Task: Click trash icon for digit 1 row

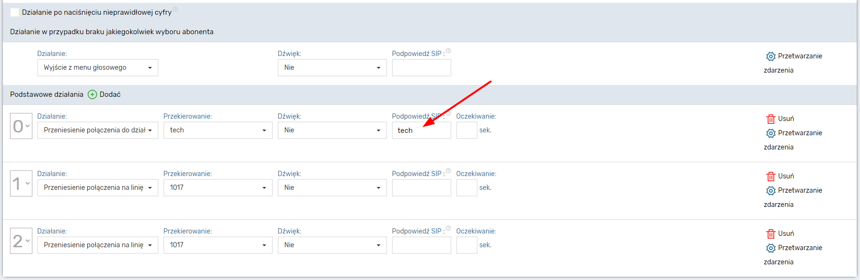Action: (770, 176)
